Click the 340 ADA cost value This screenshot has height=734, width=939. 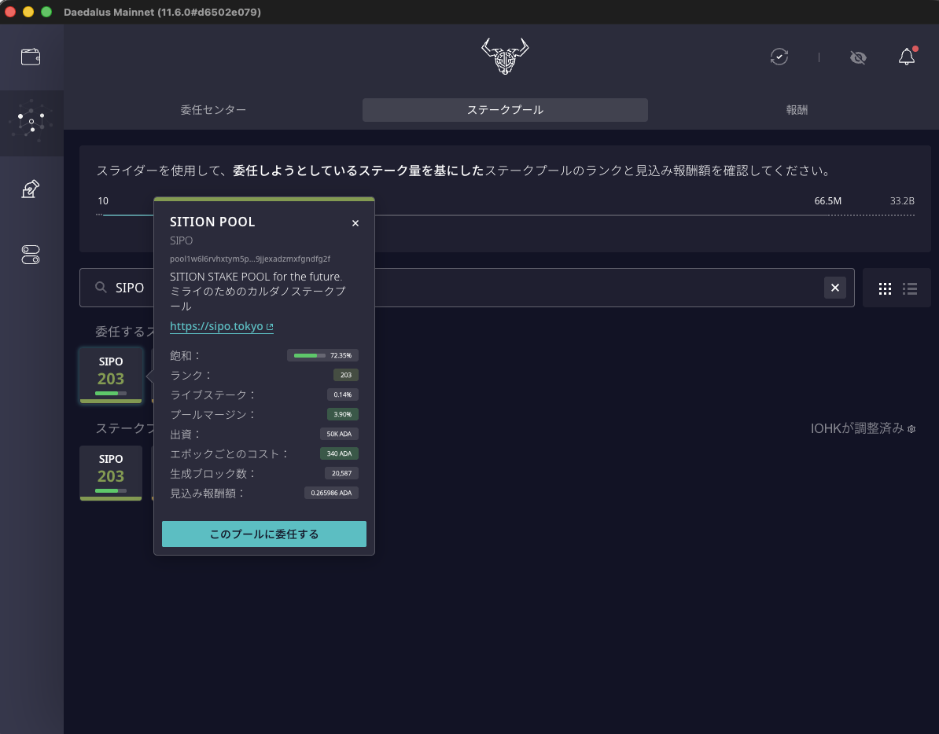(x=339, y=453)
